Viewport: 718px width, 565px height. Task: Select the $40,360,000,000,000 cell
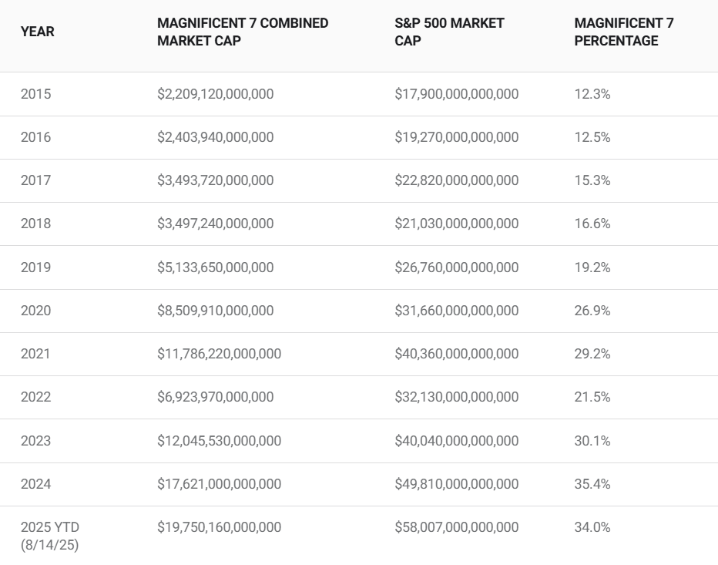pos(457,353)
